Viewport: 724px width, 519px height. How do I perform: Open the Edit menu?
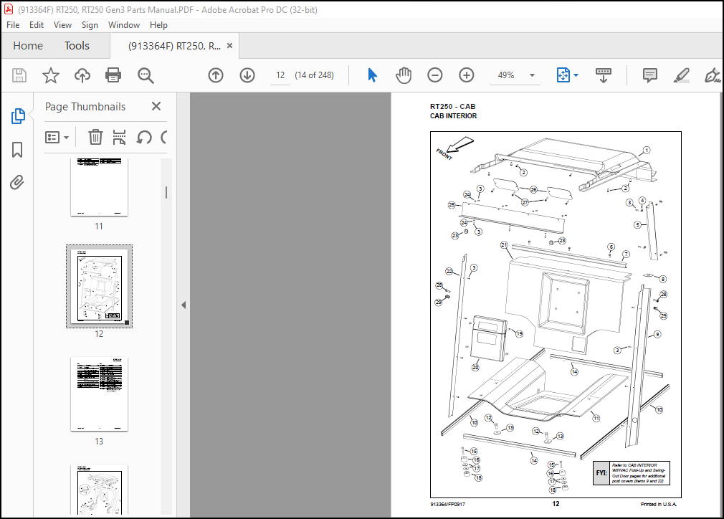pos(37,25)
